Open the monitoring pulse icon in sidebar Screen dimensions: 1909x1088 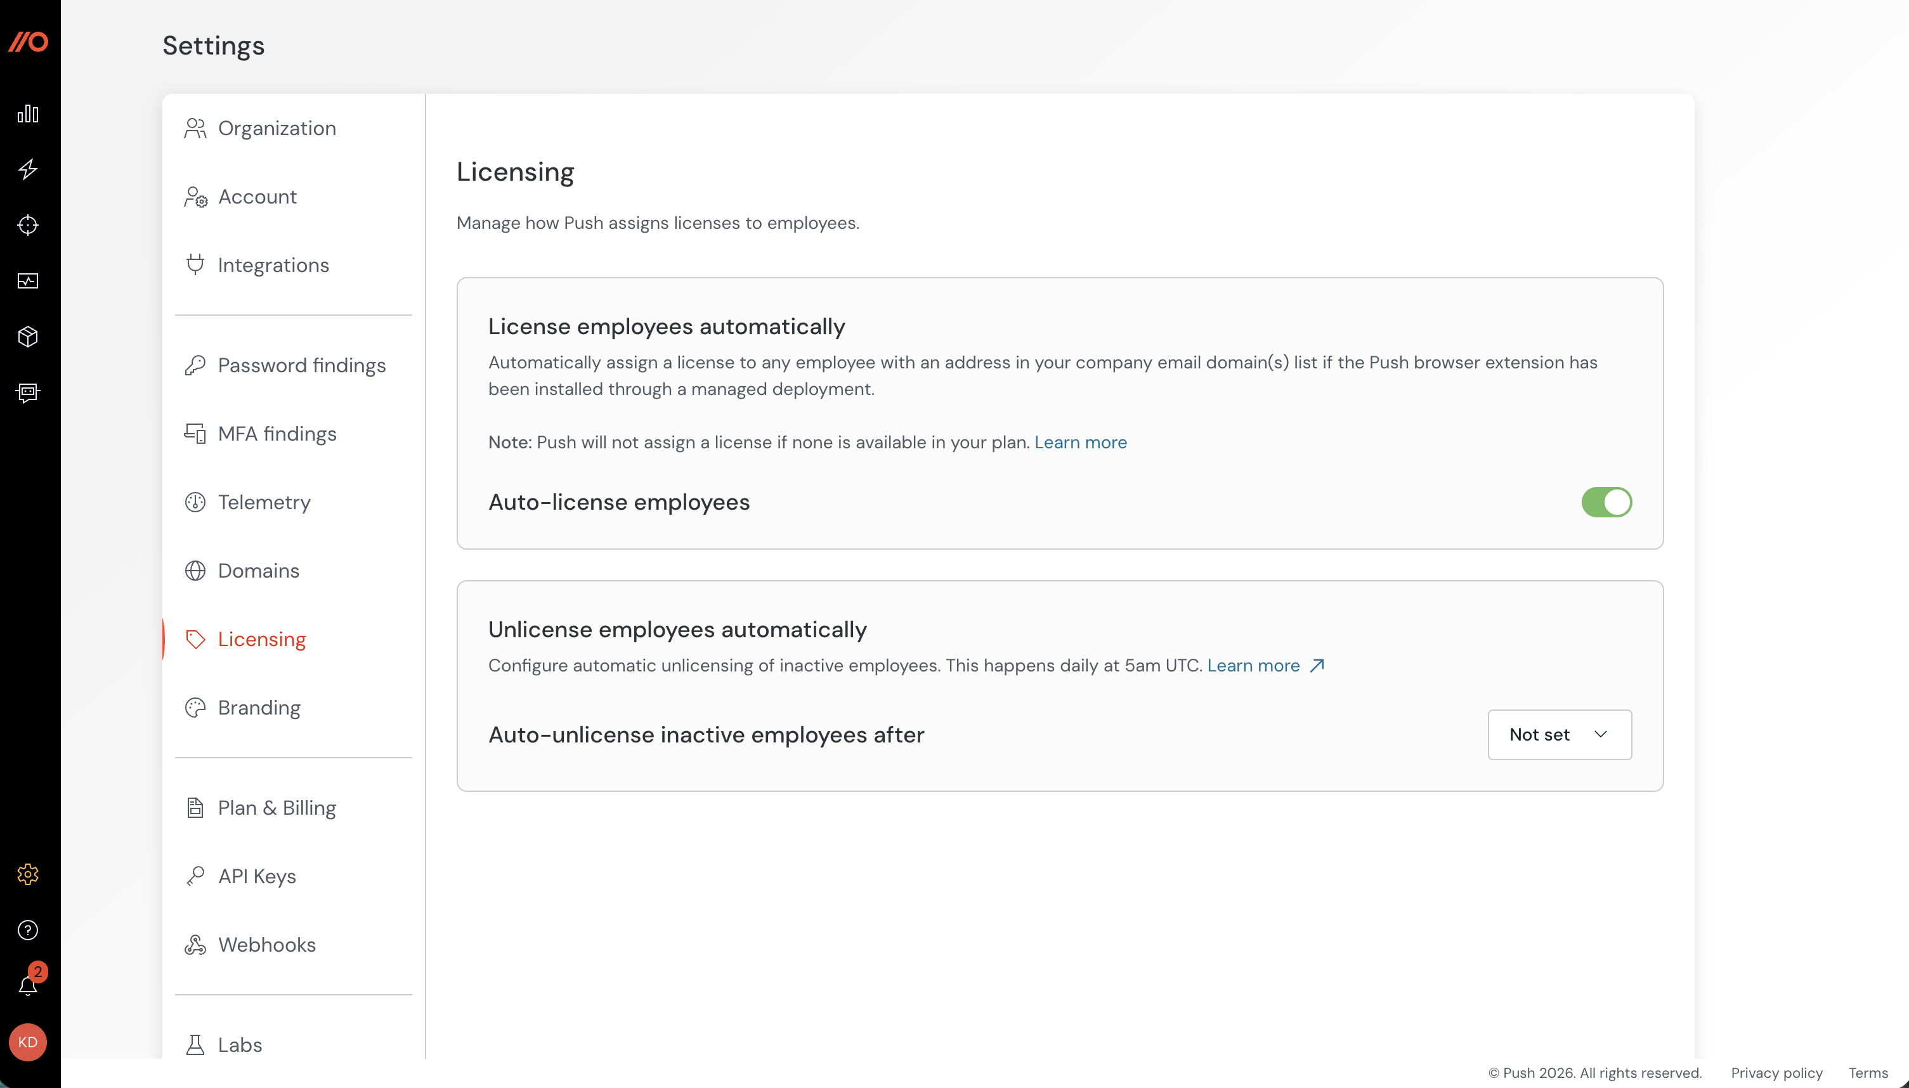[x=28, y=282]
